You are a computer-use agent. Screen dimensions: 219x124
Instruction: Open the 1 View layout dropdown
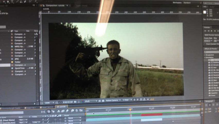click(x=127, y=100)
